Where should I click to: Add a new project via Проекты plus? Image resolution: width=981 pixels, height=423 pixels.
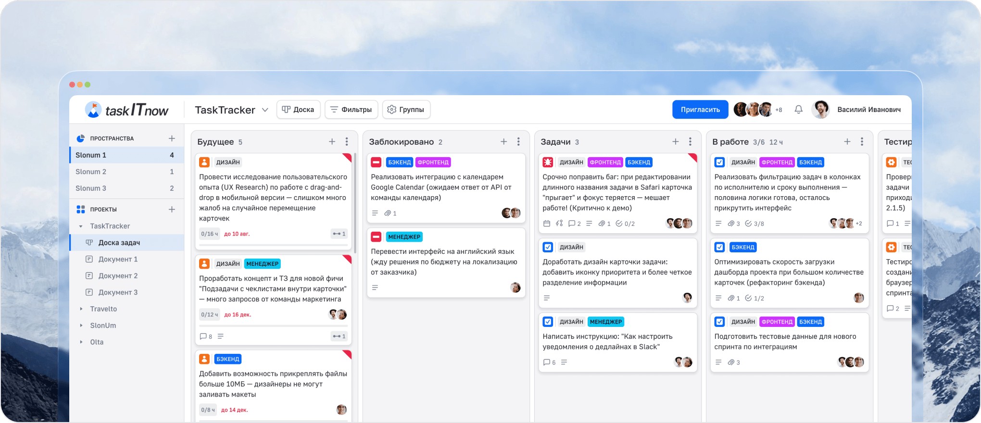pos(172,210)
